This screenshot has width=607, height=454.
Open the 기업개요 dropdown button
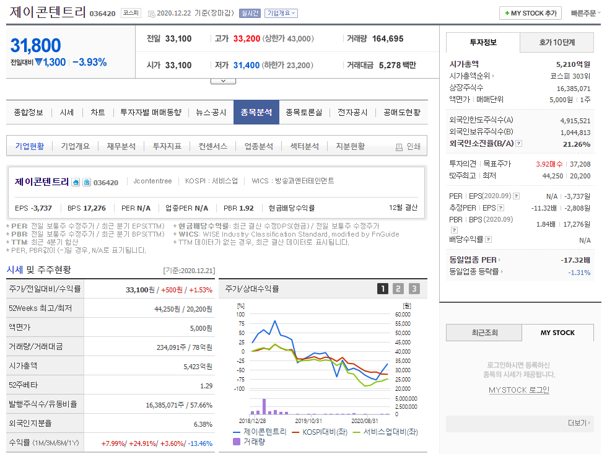[x=281, y=13]
